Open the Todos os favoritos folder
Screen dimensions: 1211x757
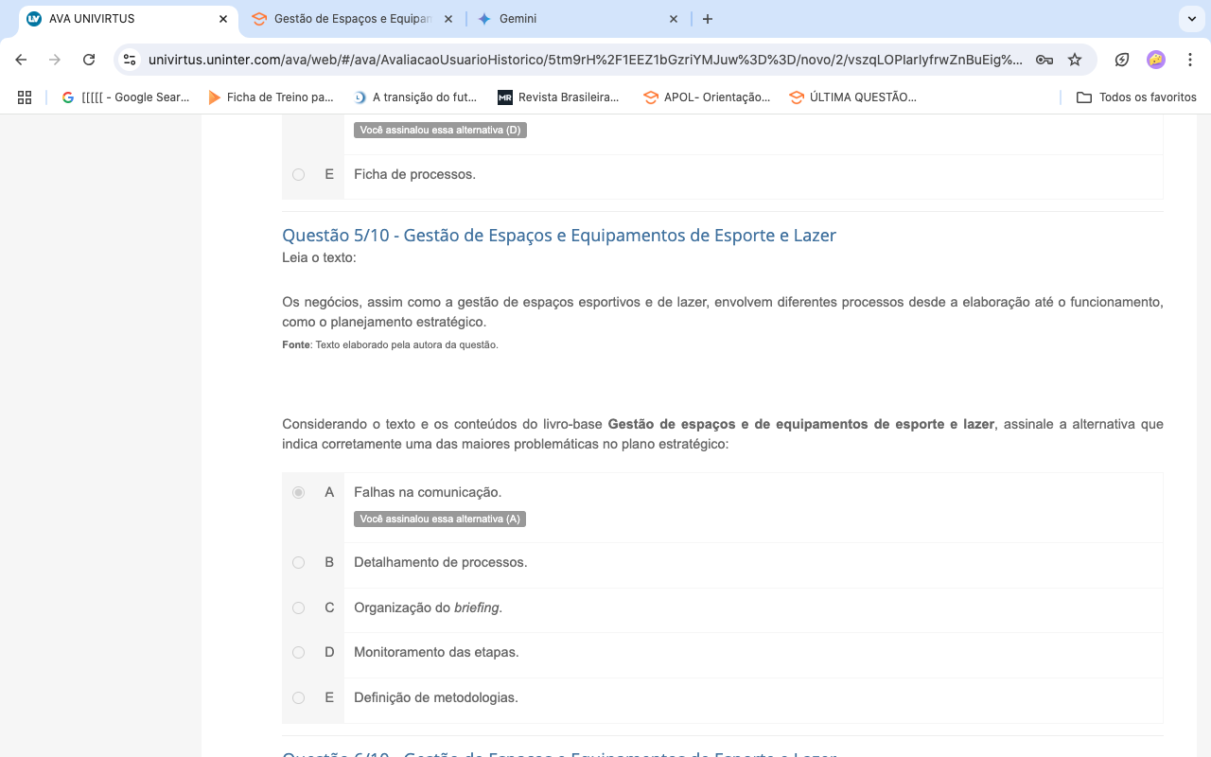pyautogui.click(x=1136, y=97)
